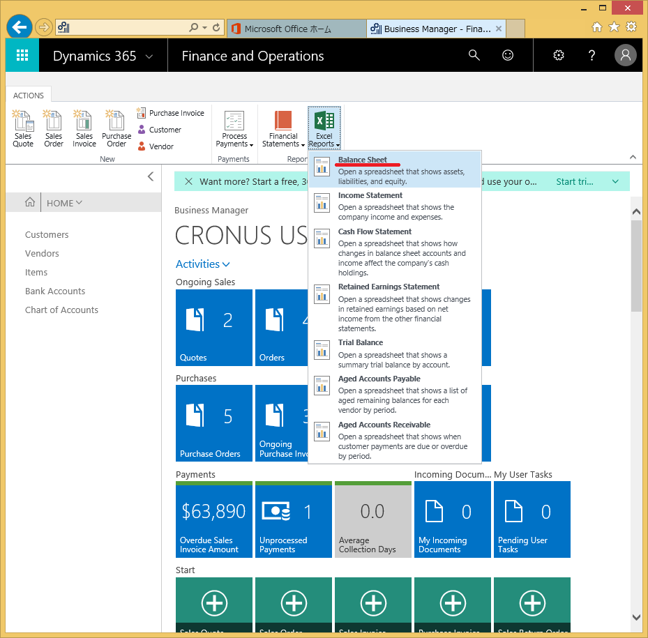Screen dimensions: 648x638
Task: Select the Cash Flow Statement report
Action: [x=395, y=252]
